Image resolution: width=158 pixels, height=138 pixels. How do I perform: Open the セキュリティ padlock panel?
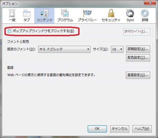pyautogui.click(x=111, y=15)
